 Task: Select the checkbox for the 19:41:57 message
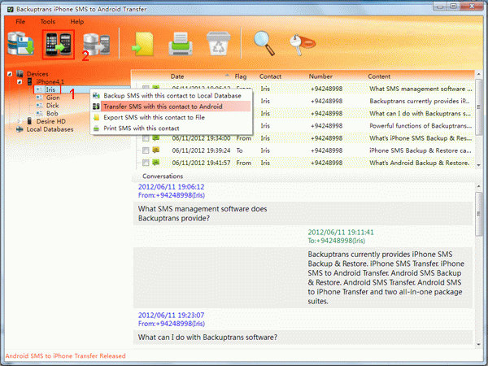pyautogui.click(x=145, y=163)
